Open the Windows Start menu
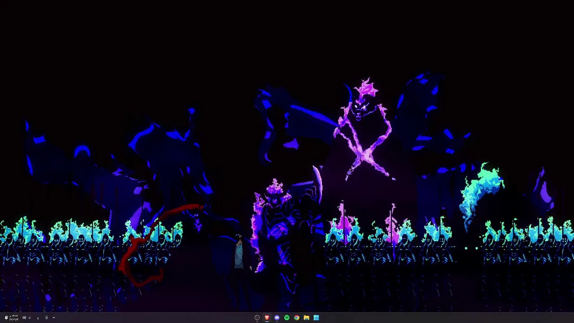 (x=316, y=318)
